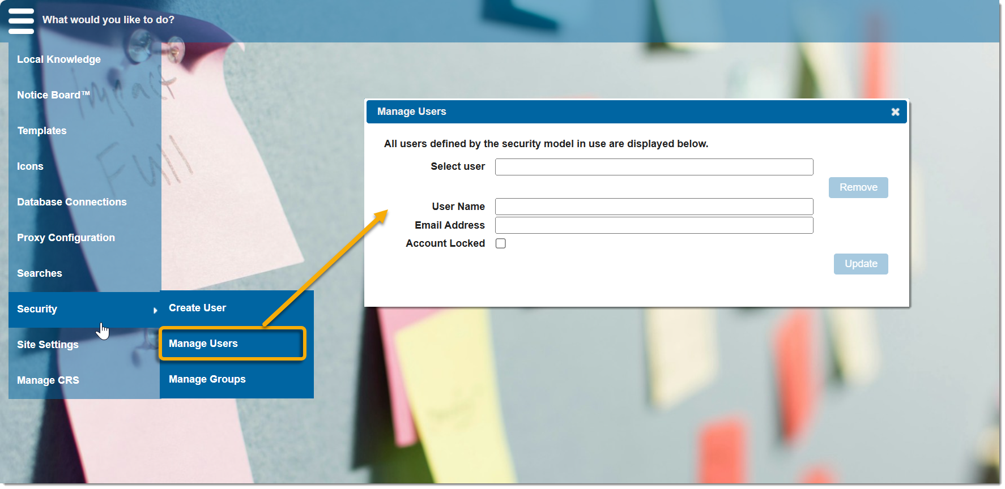This screenshot has height=489, width=1005.
Task: Go to Templates in the menu
Action: click(x=42, y=131)
